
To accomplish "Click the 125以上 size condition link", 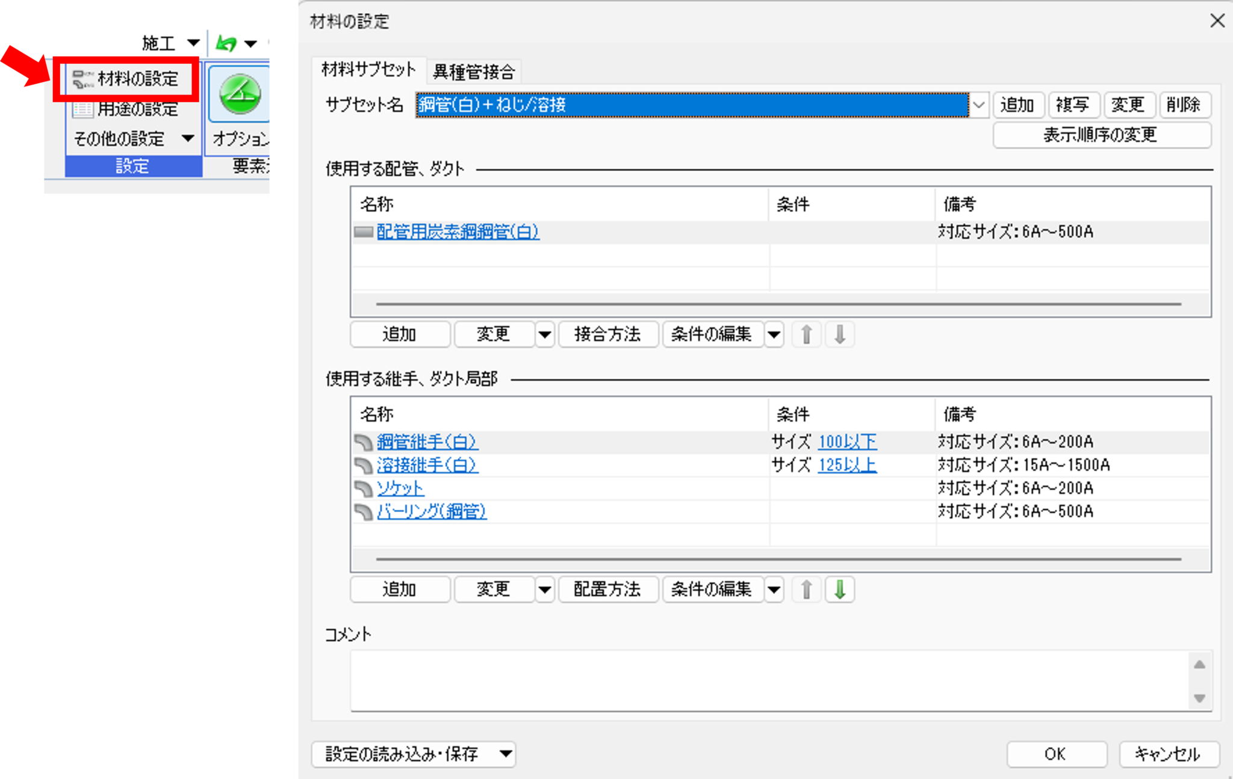I will [x=847, y=465].
